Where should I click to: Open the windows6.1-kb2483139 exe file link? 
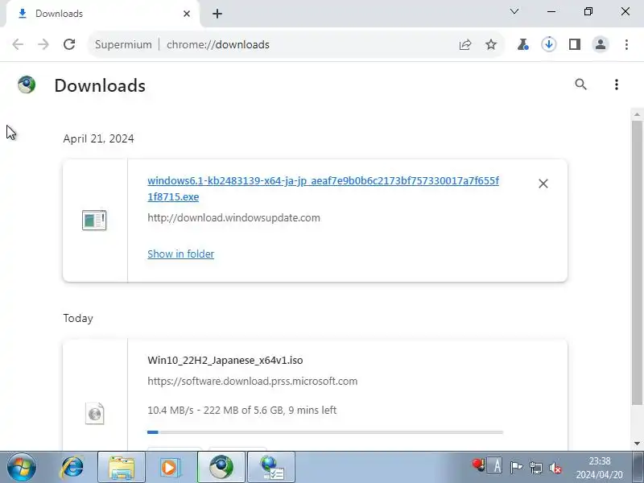tap(324, 188)
